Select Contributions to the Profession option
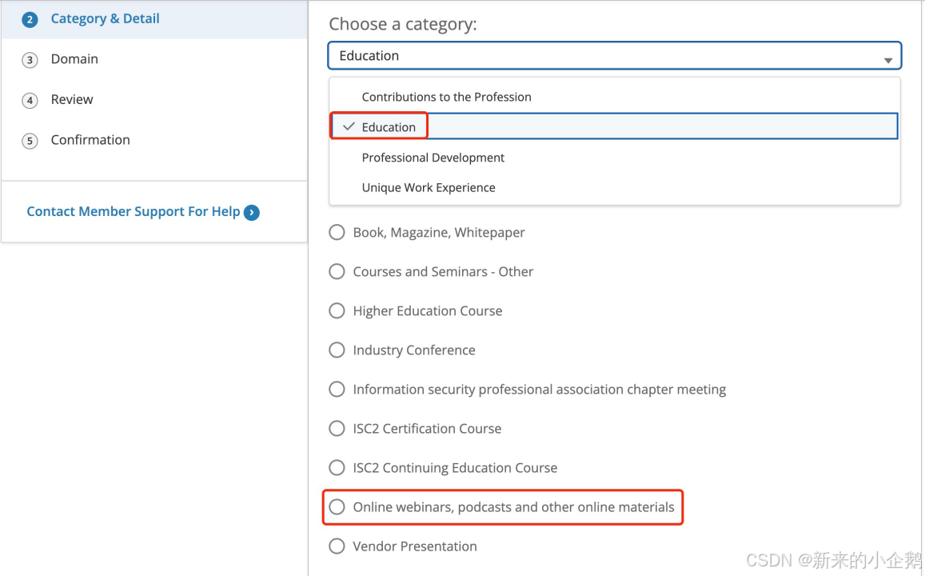The image size is (925, 576). pos(446,97)
